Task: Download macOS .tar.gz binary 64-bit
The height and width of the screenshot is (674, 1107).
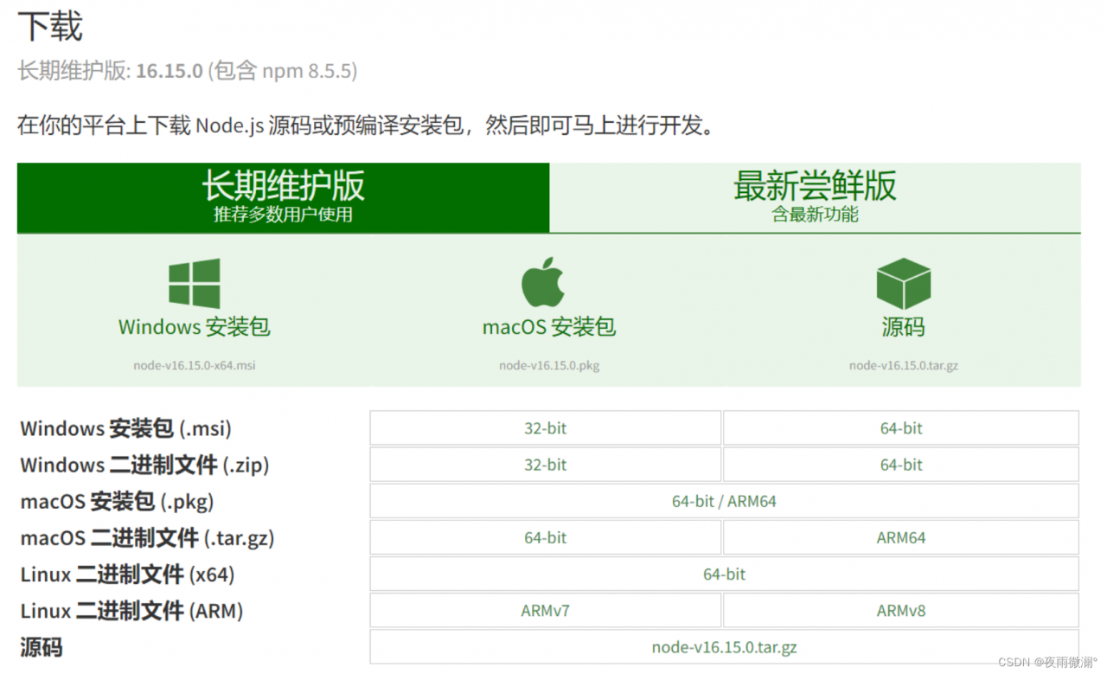Action: tap(545, 537)
